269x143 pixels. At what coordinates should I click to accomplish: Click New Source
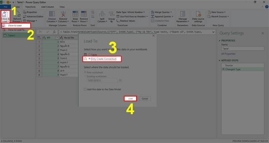(217, 12)
